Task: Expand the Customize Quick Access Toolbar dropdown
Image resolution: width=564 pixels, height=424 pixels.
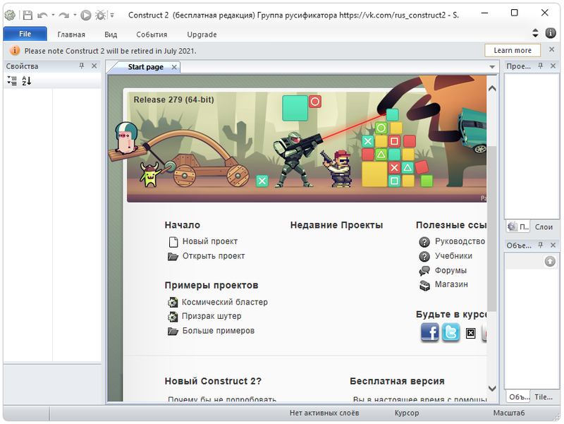Action: click(111, 15)
